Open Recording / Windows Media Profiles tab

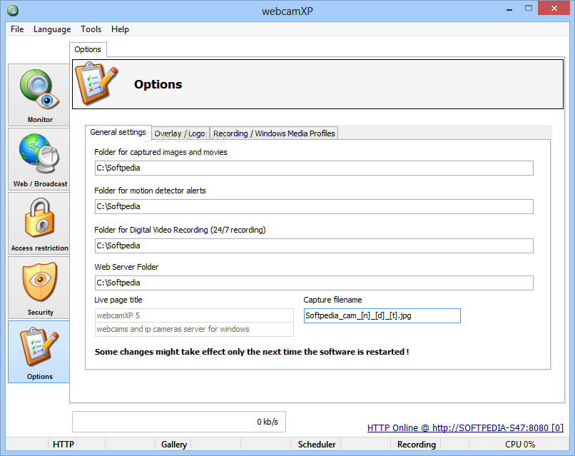pyautogui.click(x=274, y=133)
